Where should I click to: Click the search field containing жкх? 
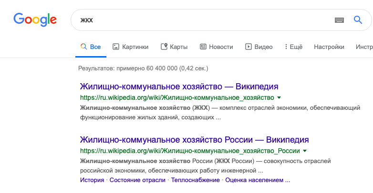click(x=200, y=20)
